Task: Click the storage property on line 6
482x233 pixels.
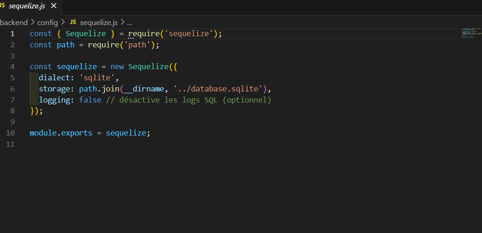Action: pos(54,89)
